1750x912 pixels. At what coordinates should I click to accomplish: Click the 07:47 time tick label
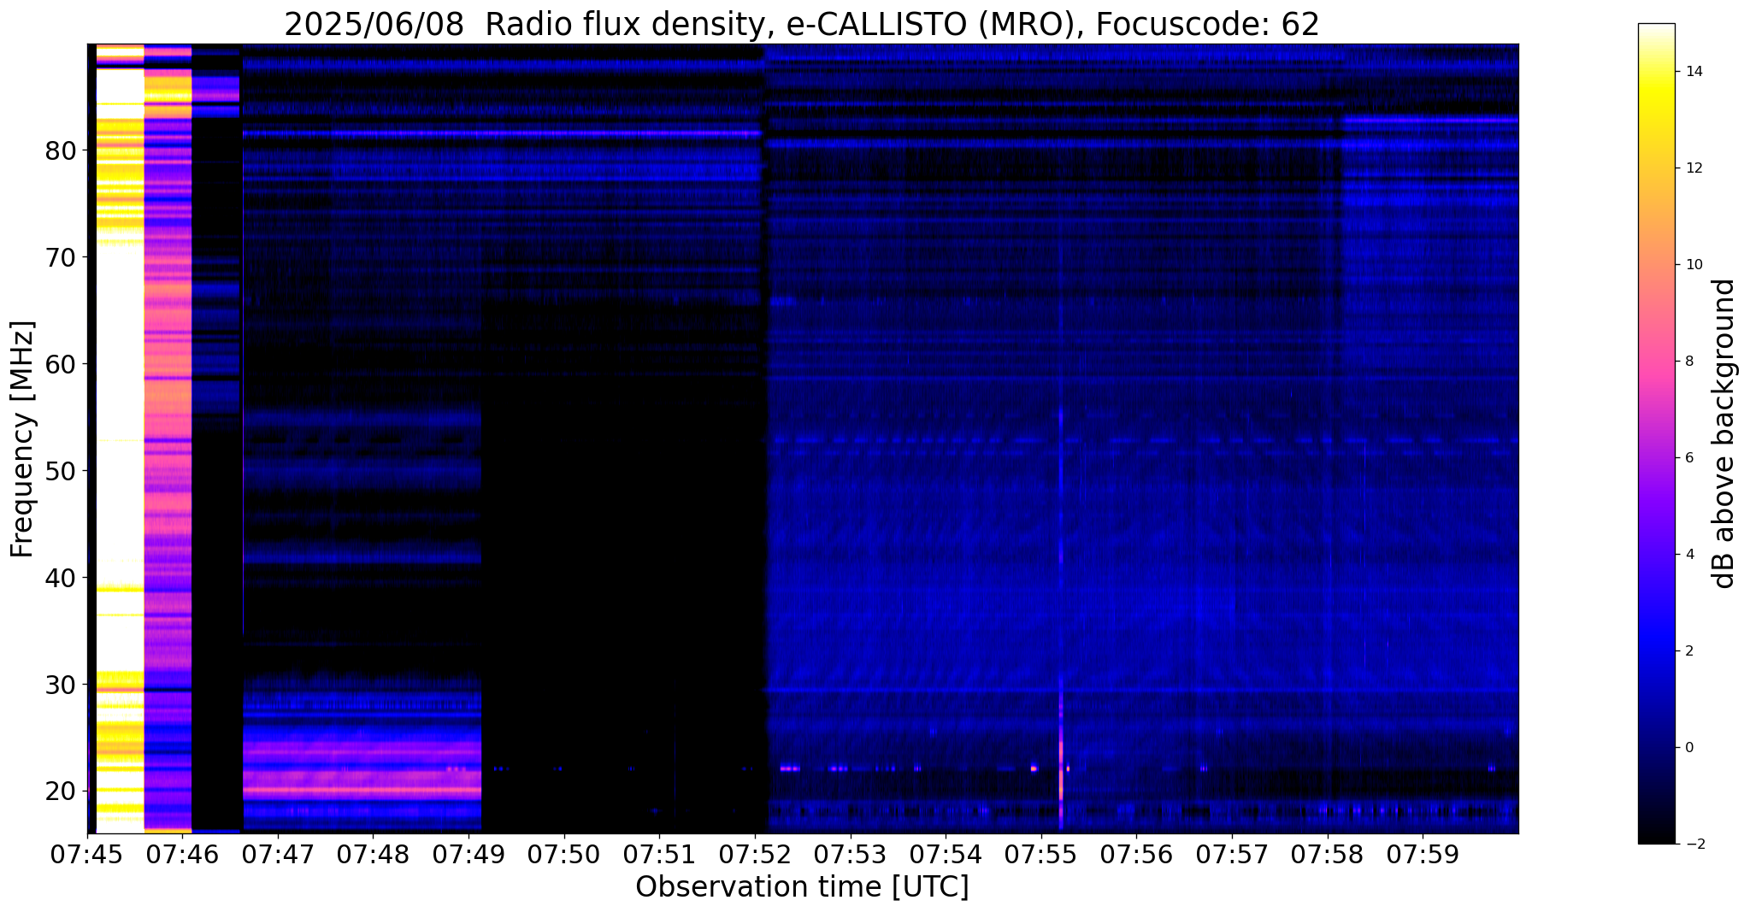pos(278,855)
